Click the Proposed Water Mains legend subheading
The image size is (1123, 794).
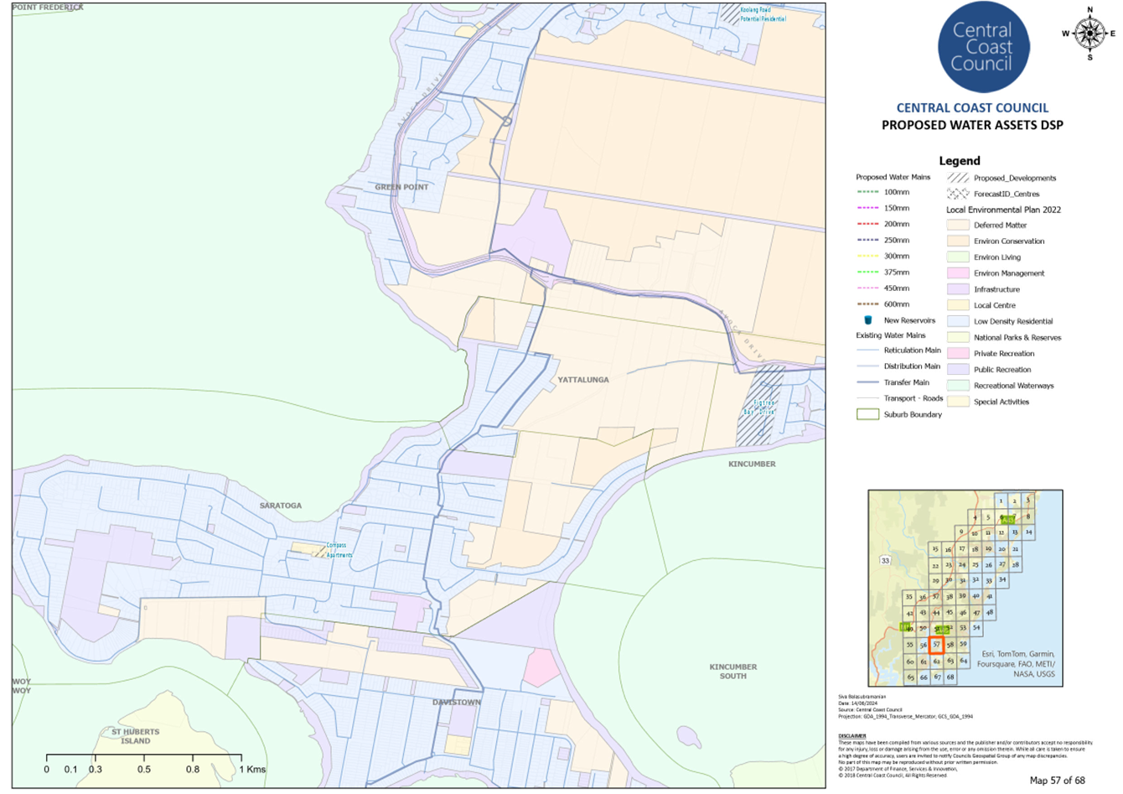pos(893,177)
